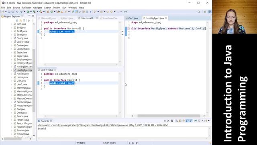257x145 pixels.
Task: Select HasBigEyes1.java in Project Explorer
Action: (x=24, y=70)
